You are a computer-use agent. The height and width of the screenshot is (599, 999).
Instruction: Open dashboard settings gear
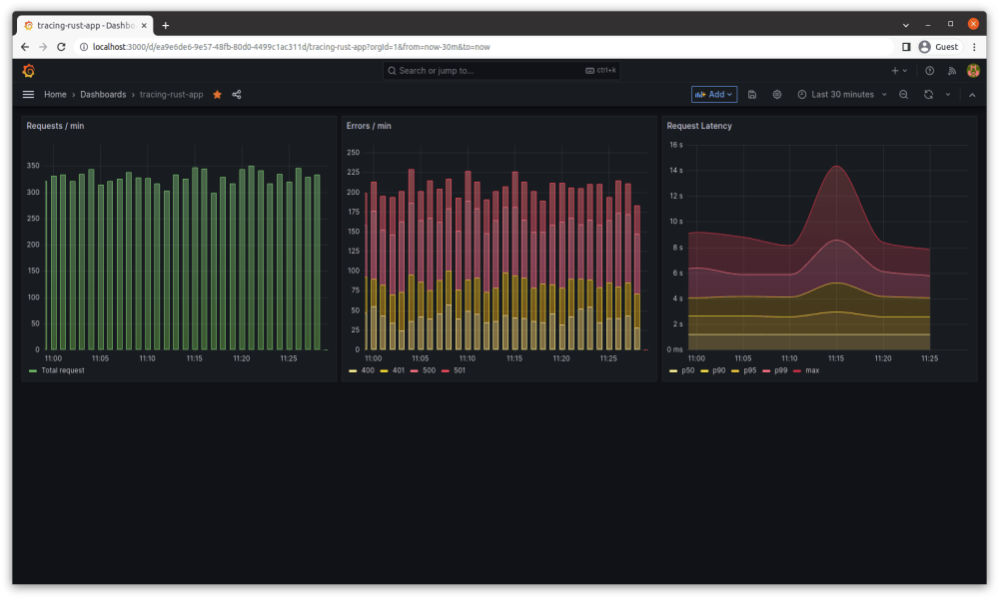coord(777,95)
